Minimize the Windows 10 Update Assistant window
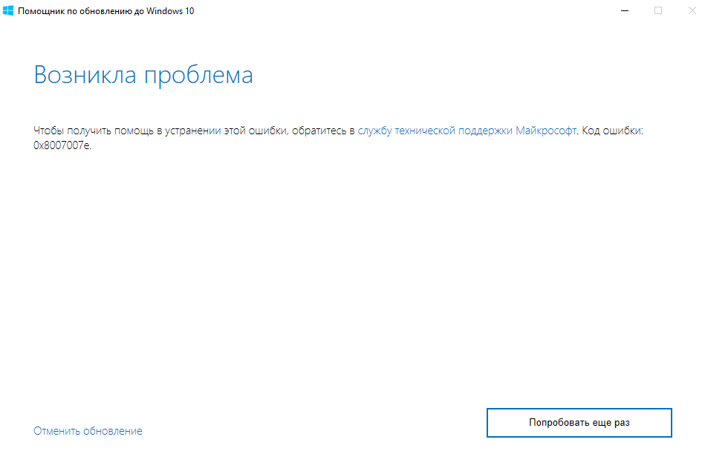 [625, 11]
